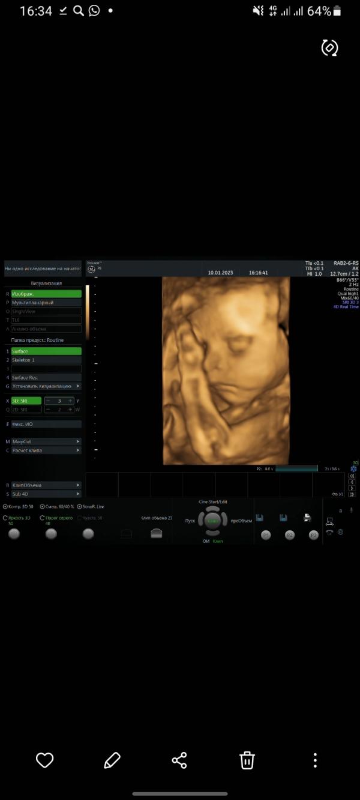Select the SingleView mode
This screenshot has height=800, width=360.
coord(46,312)
